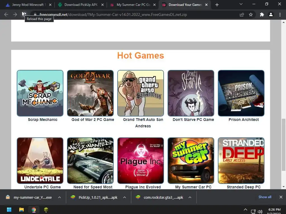286x214 pixels.
Task: Expand options for com.rockstar.gta3 download
Action: [190, 197]
